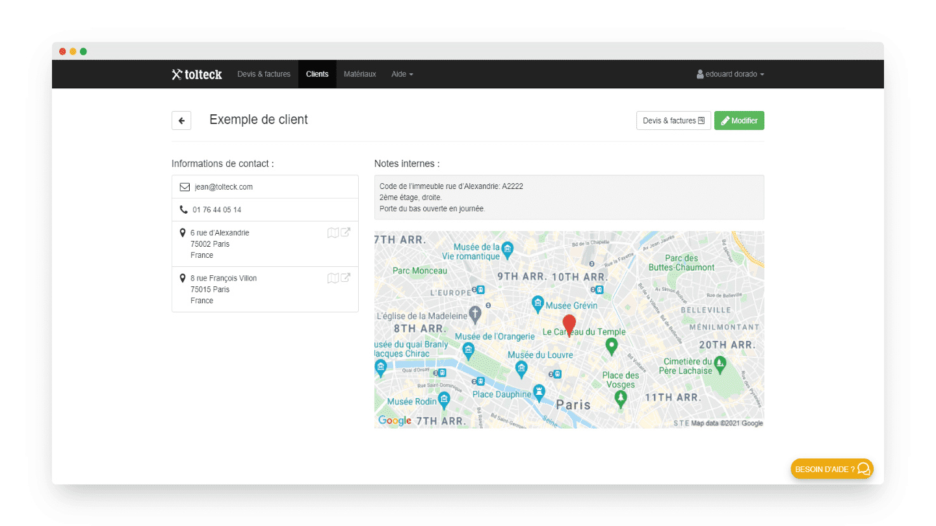Click the tolteck logo
The image size is (936, 526).
pyautogui.click(x=197, y=74)
